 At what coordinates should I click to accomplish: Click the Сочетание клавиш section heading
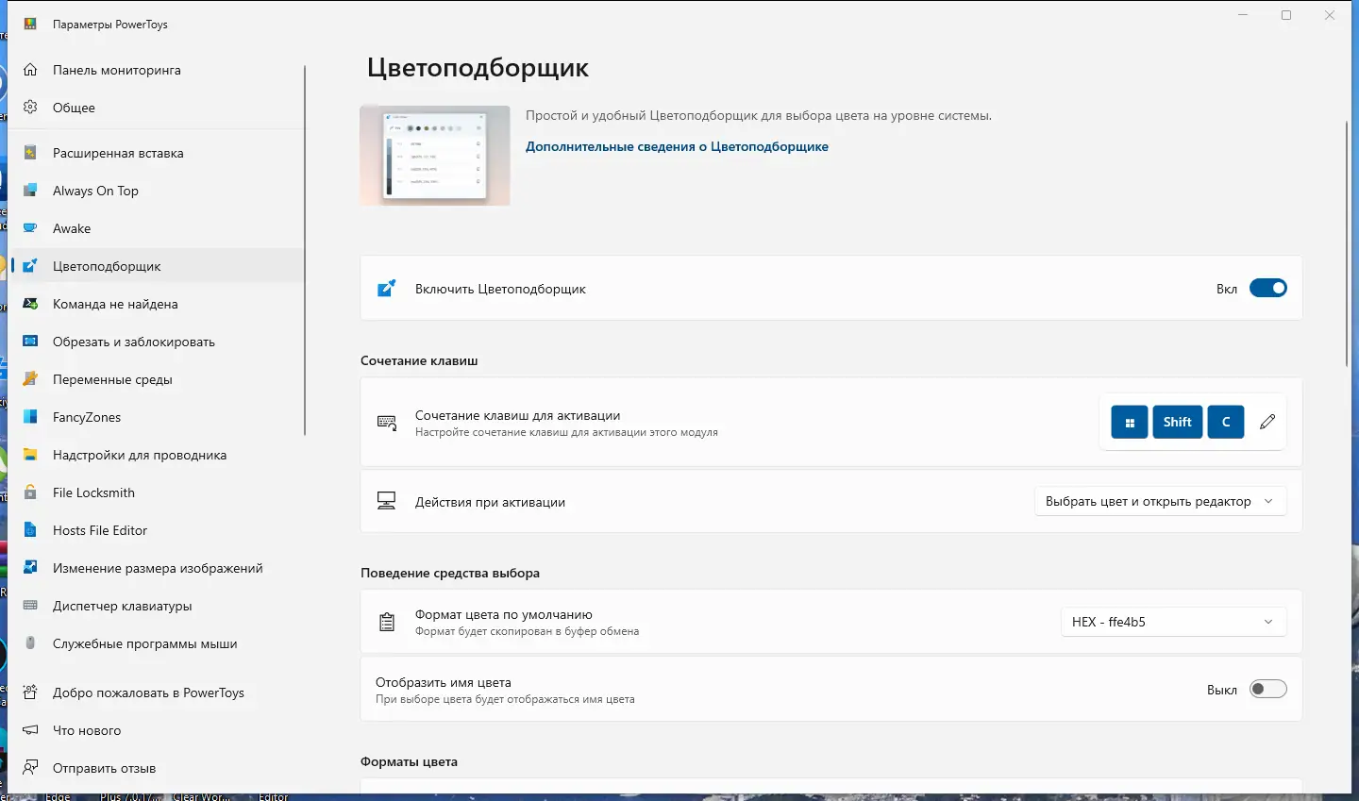(419, 360)
